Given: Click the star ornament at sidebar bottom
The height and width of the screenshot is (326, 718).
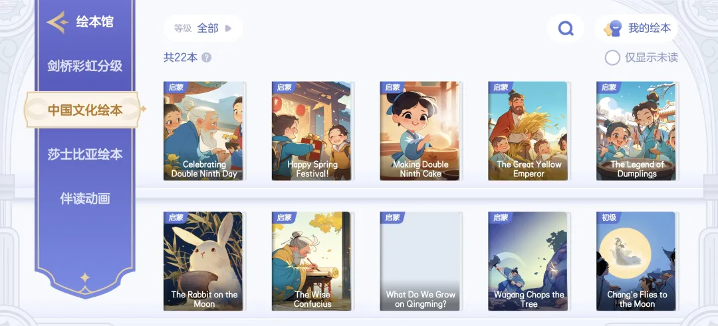Looking at the screenshot, I should coord(84,277).
